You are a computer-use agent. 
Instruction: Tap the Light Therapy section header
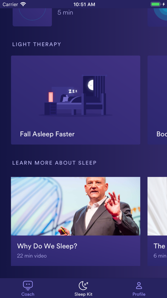(x=37, y=44)
